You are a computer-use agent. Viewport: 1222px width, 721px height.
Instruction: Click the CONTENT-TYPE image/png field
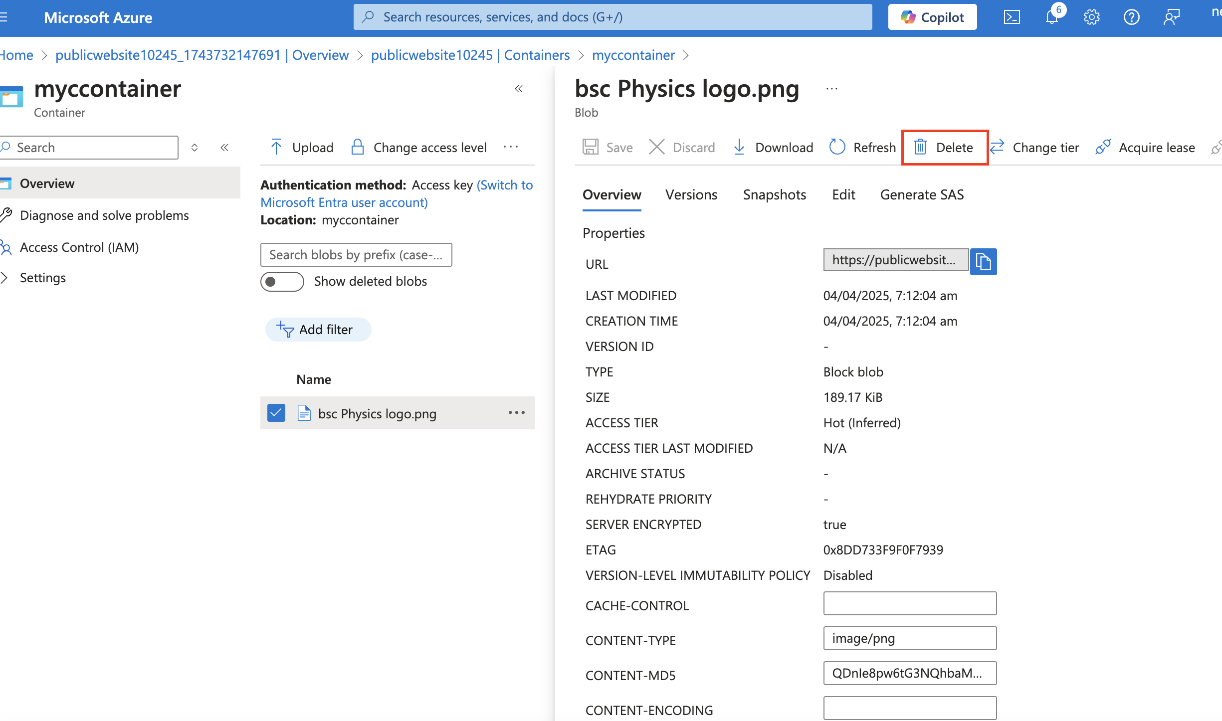tap(910, 638)
